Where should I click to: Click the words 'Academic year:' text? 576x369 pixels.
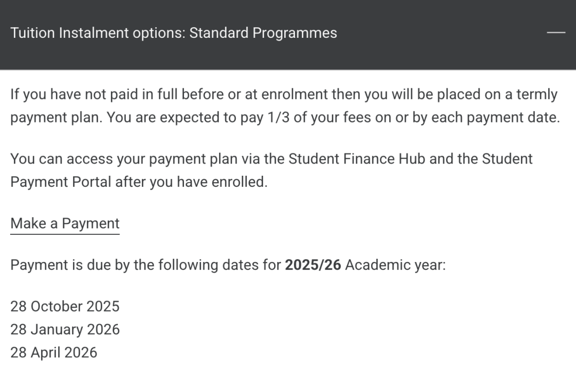coord(395,265)
